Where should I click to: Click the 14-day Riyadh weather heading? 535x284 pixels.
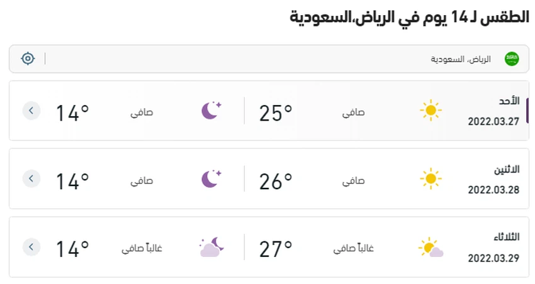pos(409,17)
